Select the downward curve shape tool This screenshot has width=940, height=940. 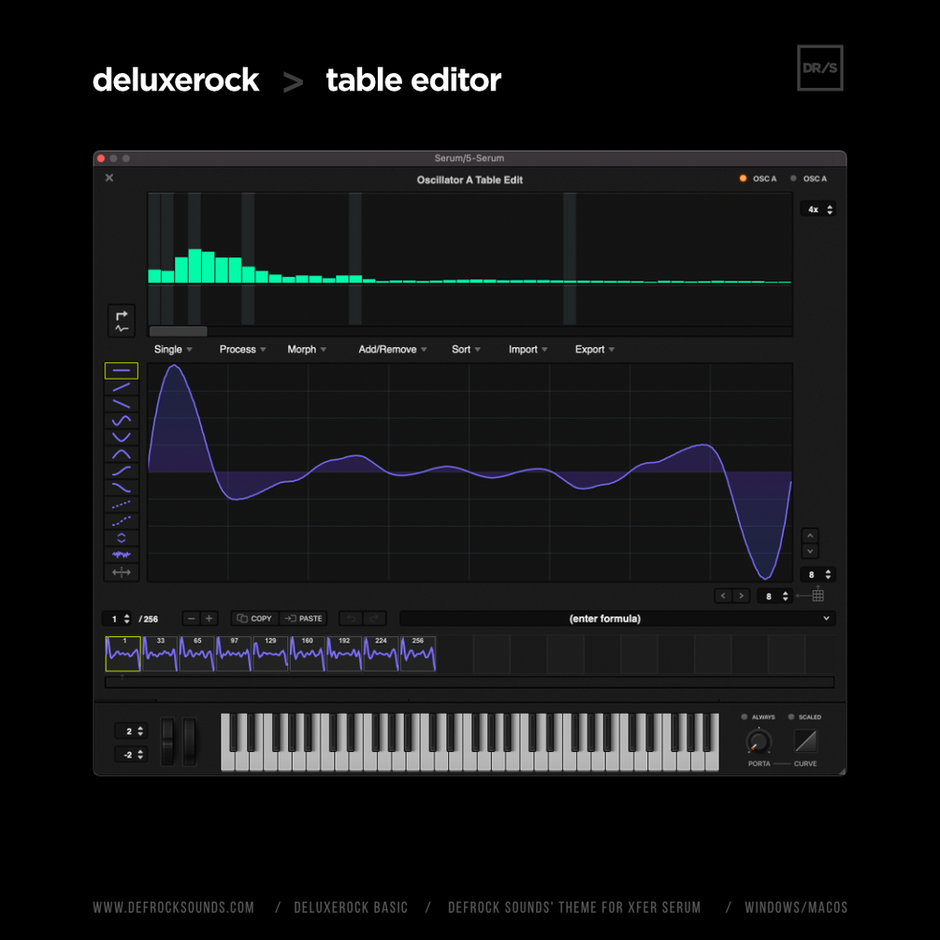click(121, 438)
